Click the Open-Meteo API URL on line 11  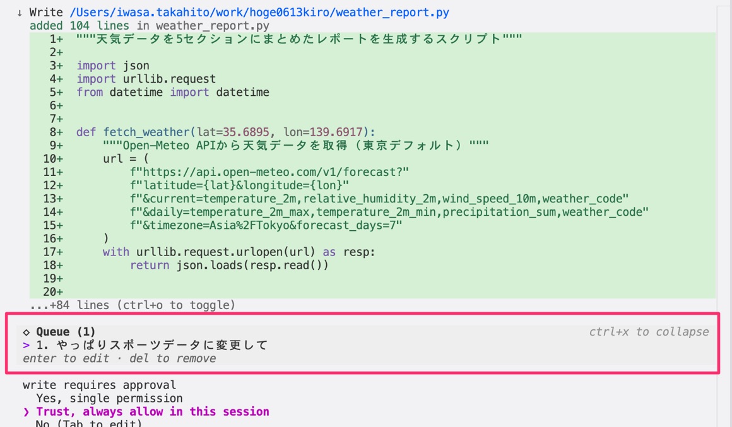click(x=269, y=172)
